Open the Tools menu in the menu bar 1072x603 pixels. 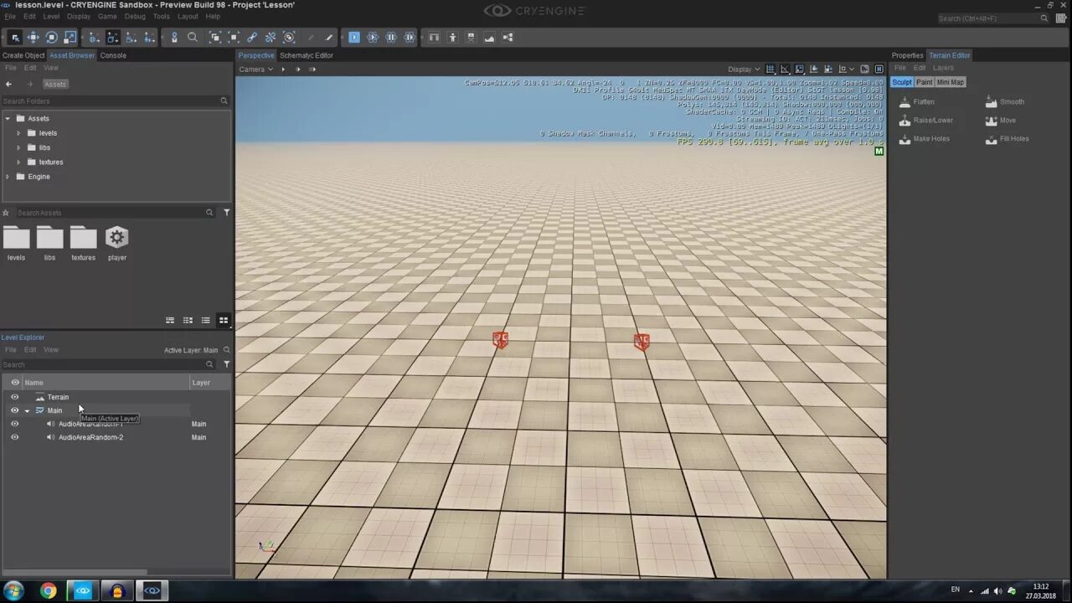pos(162,16)
